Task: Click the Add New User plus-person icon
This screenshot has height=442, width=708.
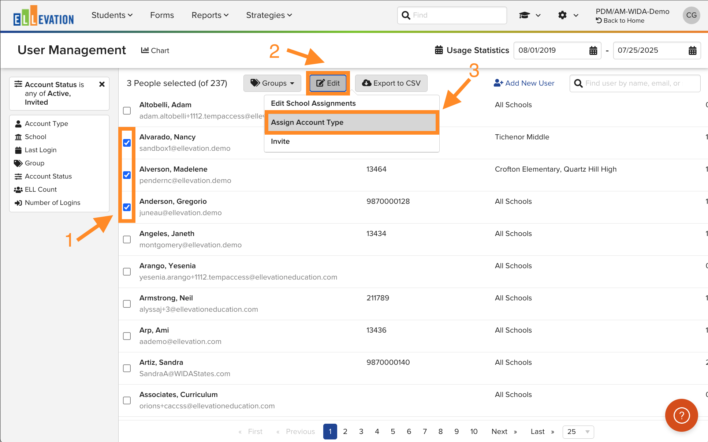Action: 498,83
